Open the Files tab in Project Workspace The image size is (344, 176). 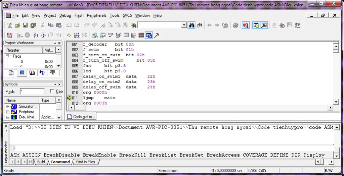click(x=11, y=73)
